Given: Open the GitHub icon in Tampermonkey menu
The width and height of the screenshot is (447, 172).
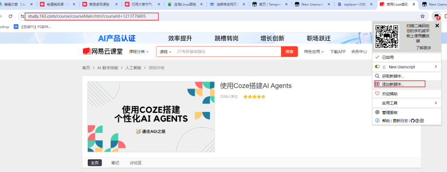Looking at the screenshot, I should (x=413, y=121).
